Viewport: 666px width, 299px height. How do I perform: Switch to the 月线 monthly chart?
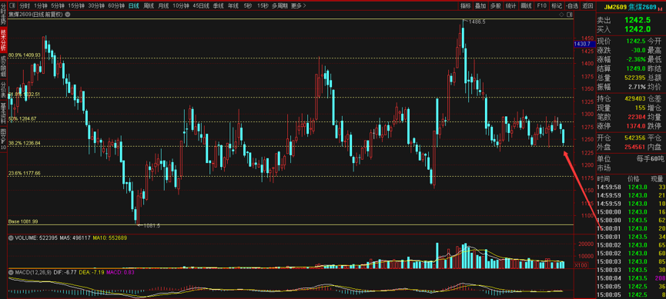tap(163, 5)
